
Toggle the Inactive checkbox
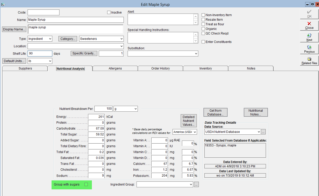pyautogui.click(x=109, y=13)
